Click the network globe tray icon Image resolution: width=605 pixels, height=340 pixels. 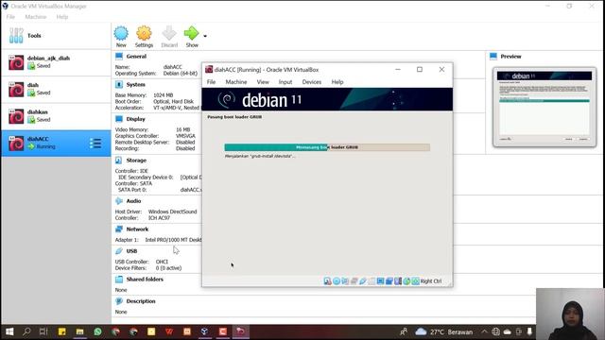tap(495, 331)
